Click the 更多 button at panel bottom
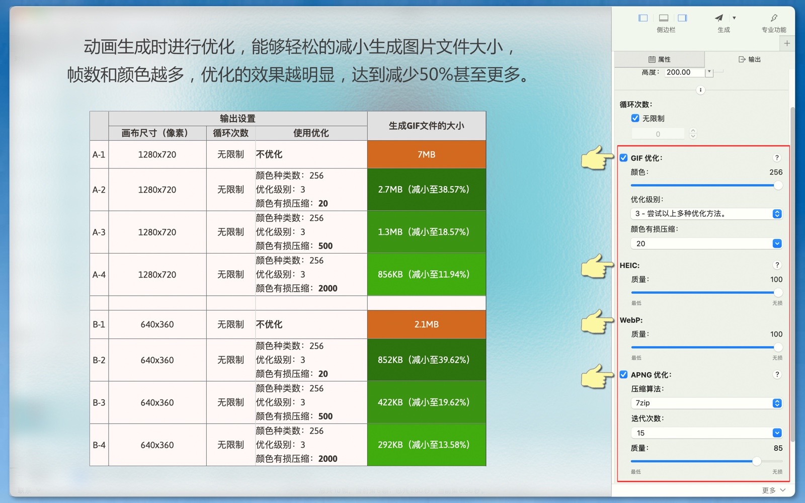This screenshot has height=503, width=805. 773,490
